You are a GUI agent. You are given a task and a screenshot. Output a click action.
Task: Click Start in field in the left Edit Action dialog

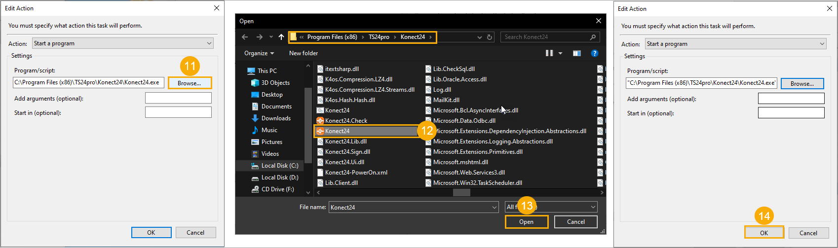[178, 112]
